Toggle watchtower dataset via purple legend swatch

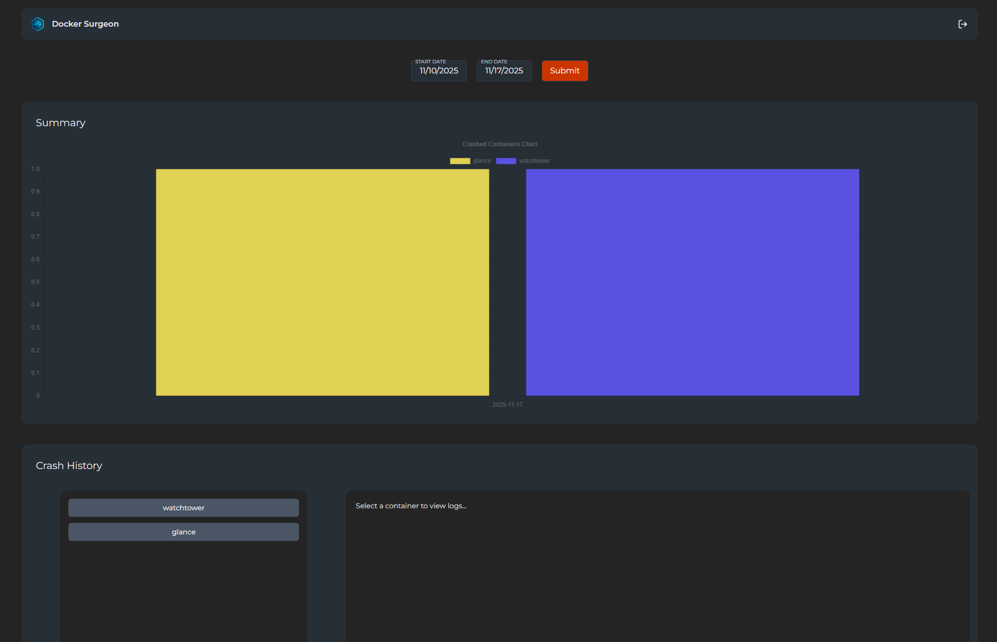tap(506, 161)
